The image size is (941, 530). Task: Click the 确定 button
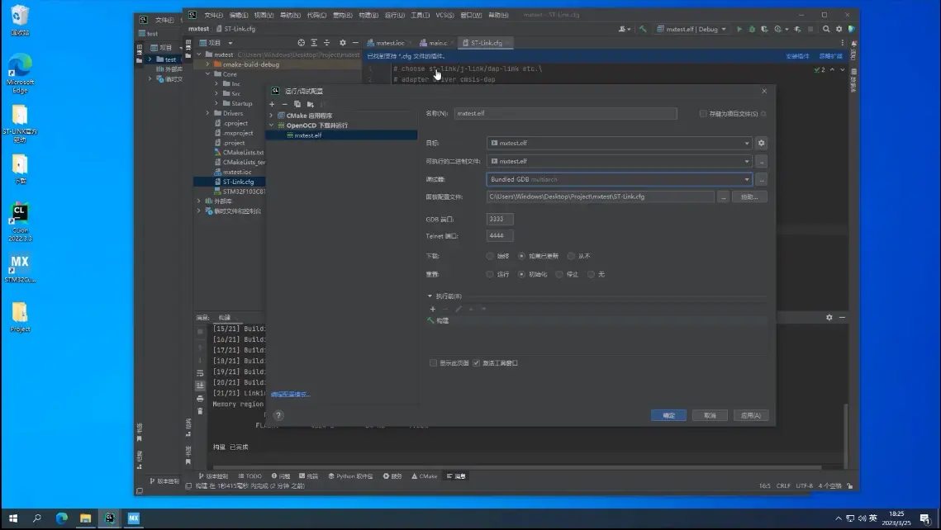pyautogui.click(x=668, y=415)
